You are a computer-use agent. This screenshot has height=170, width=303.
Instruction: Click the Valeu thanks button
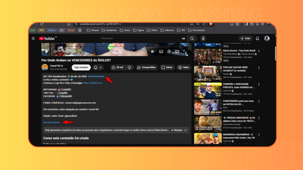183,68
